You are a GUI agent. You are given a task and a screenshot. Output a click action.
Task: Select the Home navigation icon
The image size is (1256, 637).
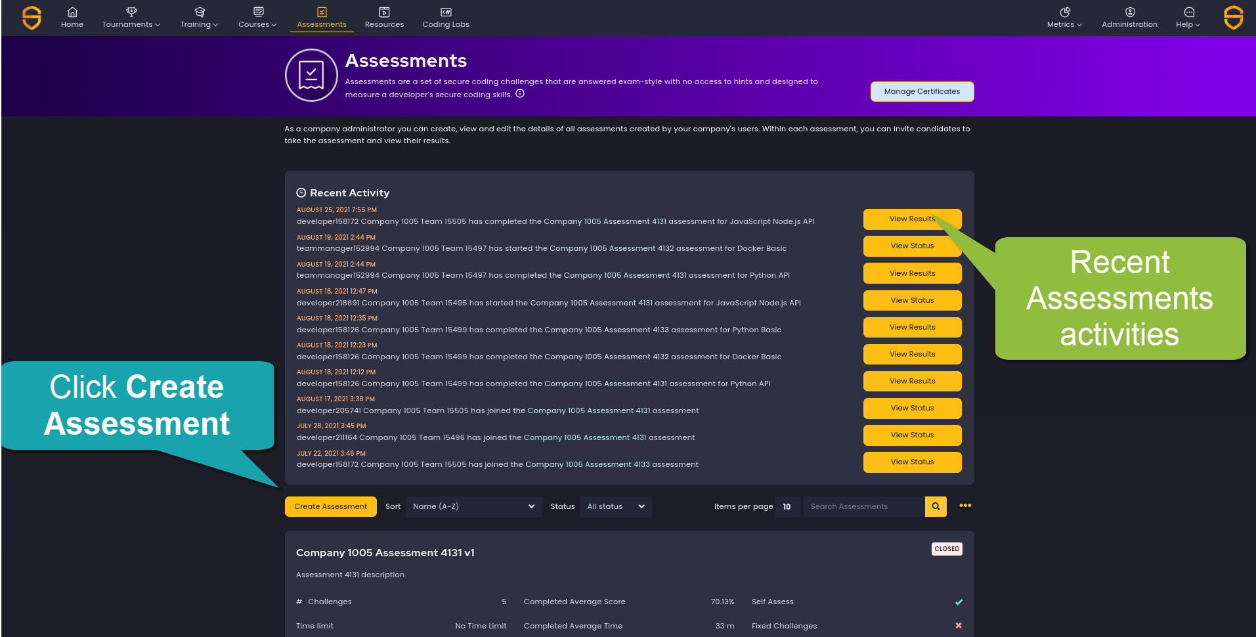(72, 12)
